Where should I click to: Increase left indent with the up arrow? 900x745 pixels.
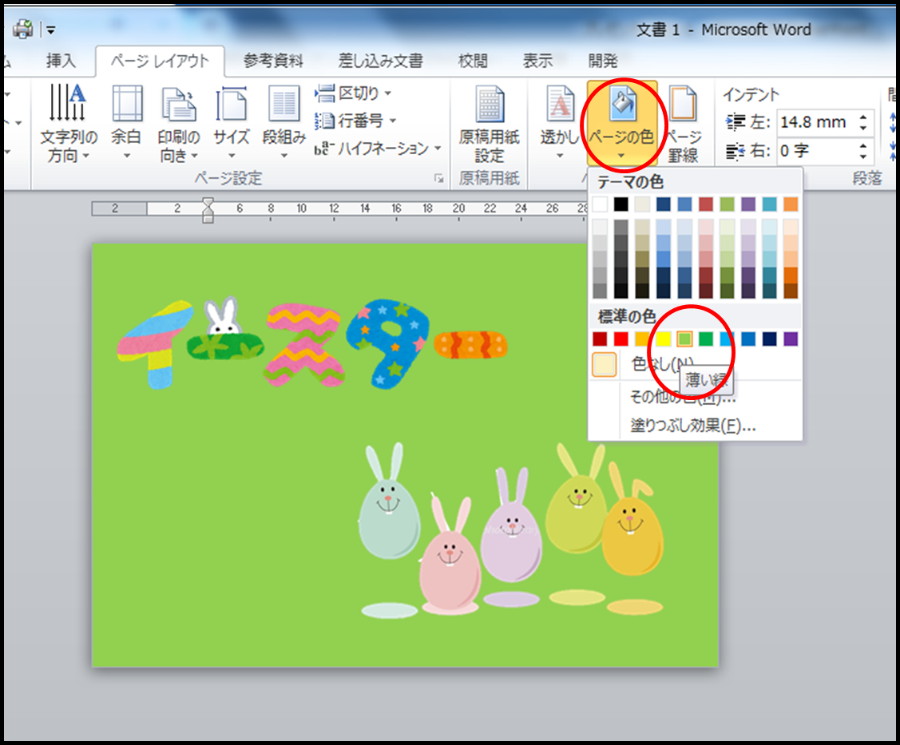pyautogui.click(x=863, y=117)
